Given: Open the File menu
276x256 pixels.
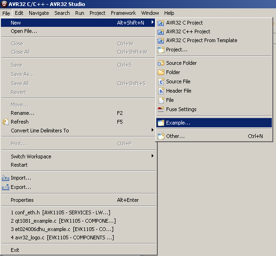Looking at the screenshot, I should [6, 13].
